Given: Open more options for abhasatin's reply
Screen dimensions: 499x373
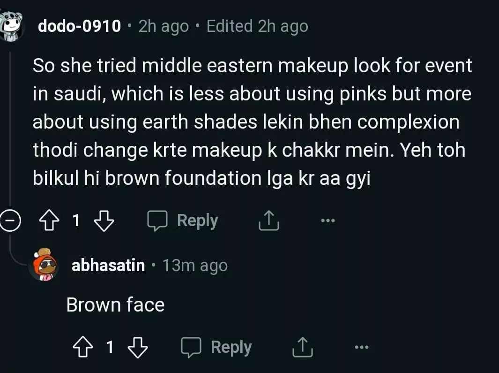Looking at the screenshot, I should tap(361, 348).
